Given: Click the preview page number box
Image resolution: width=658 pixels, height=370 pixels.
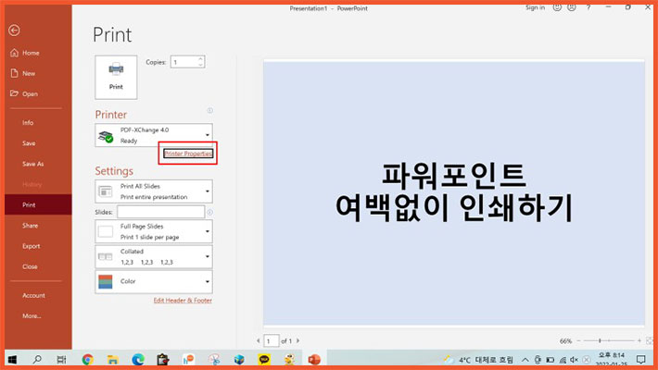Looking at the screenshot, I should click(x=272, y=341).
